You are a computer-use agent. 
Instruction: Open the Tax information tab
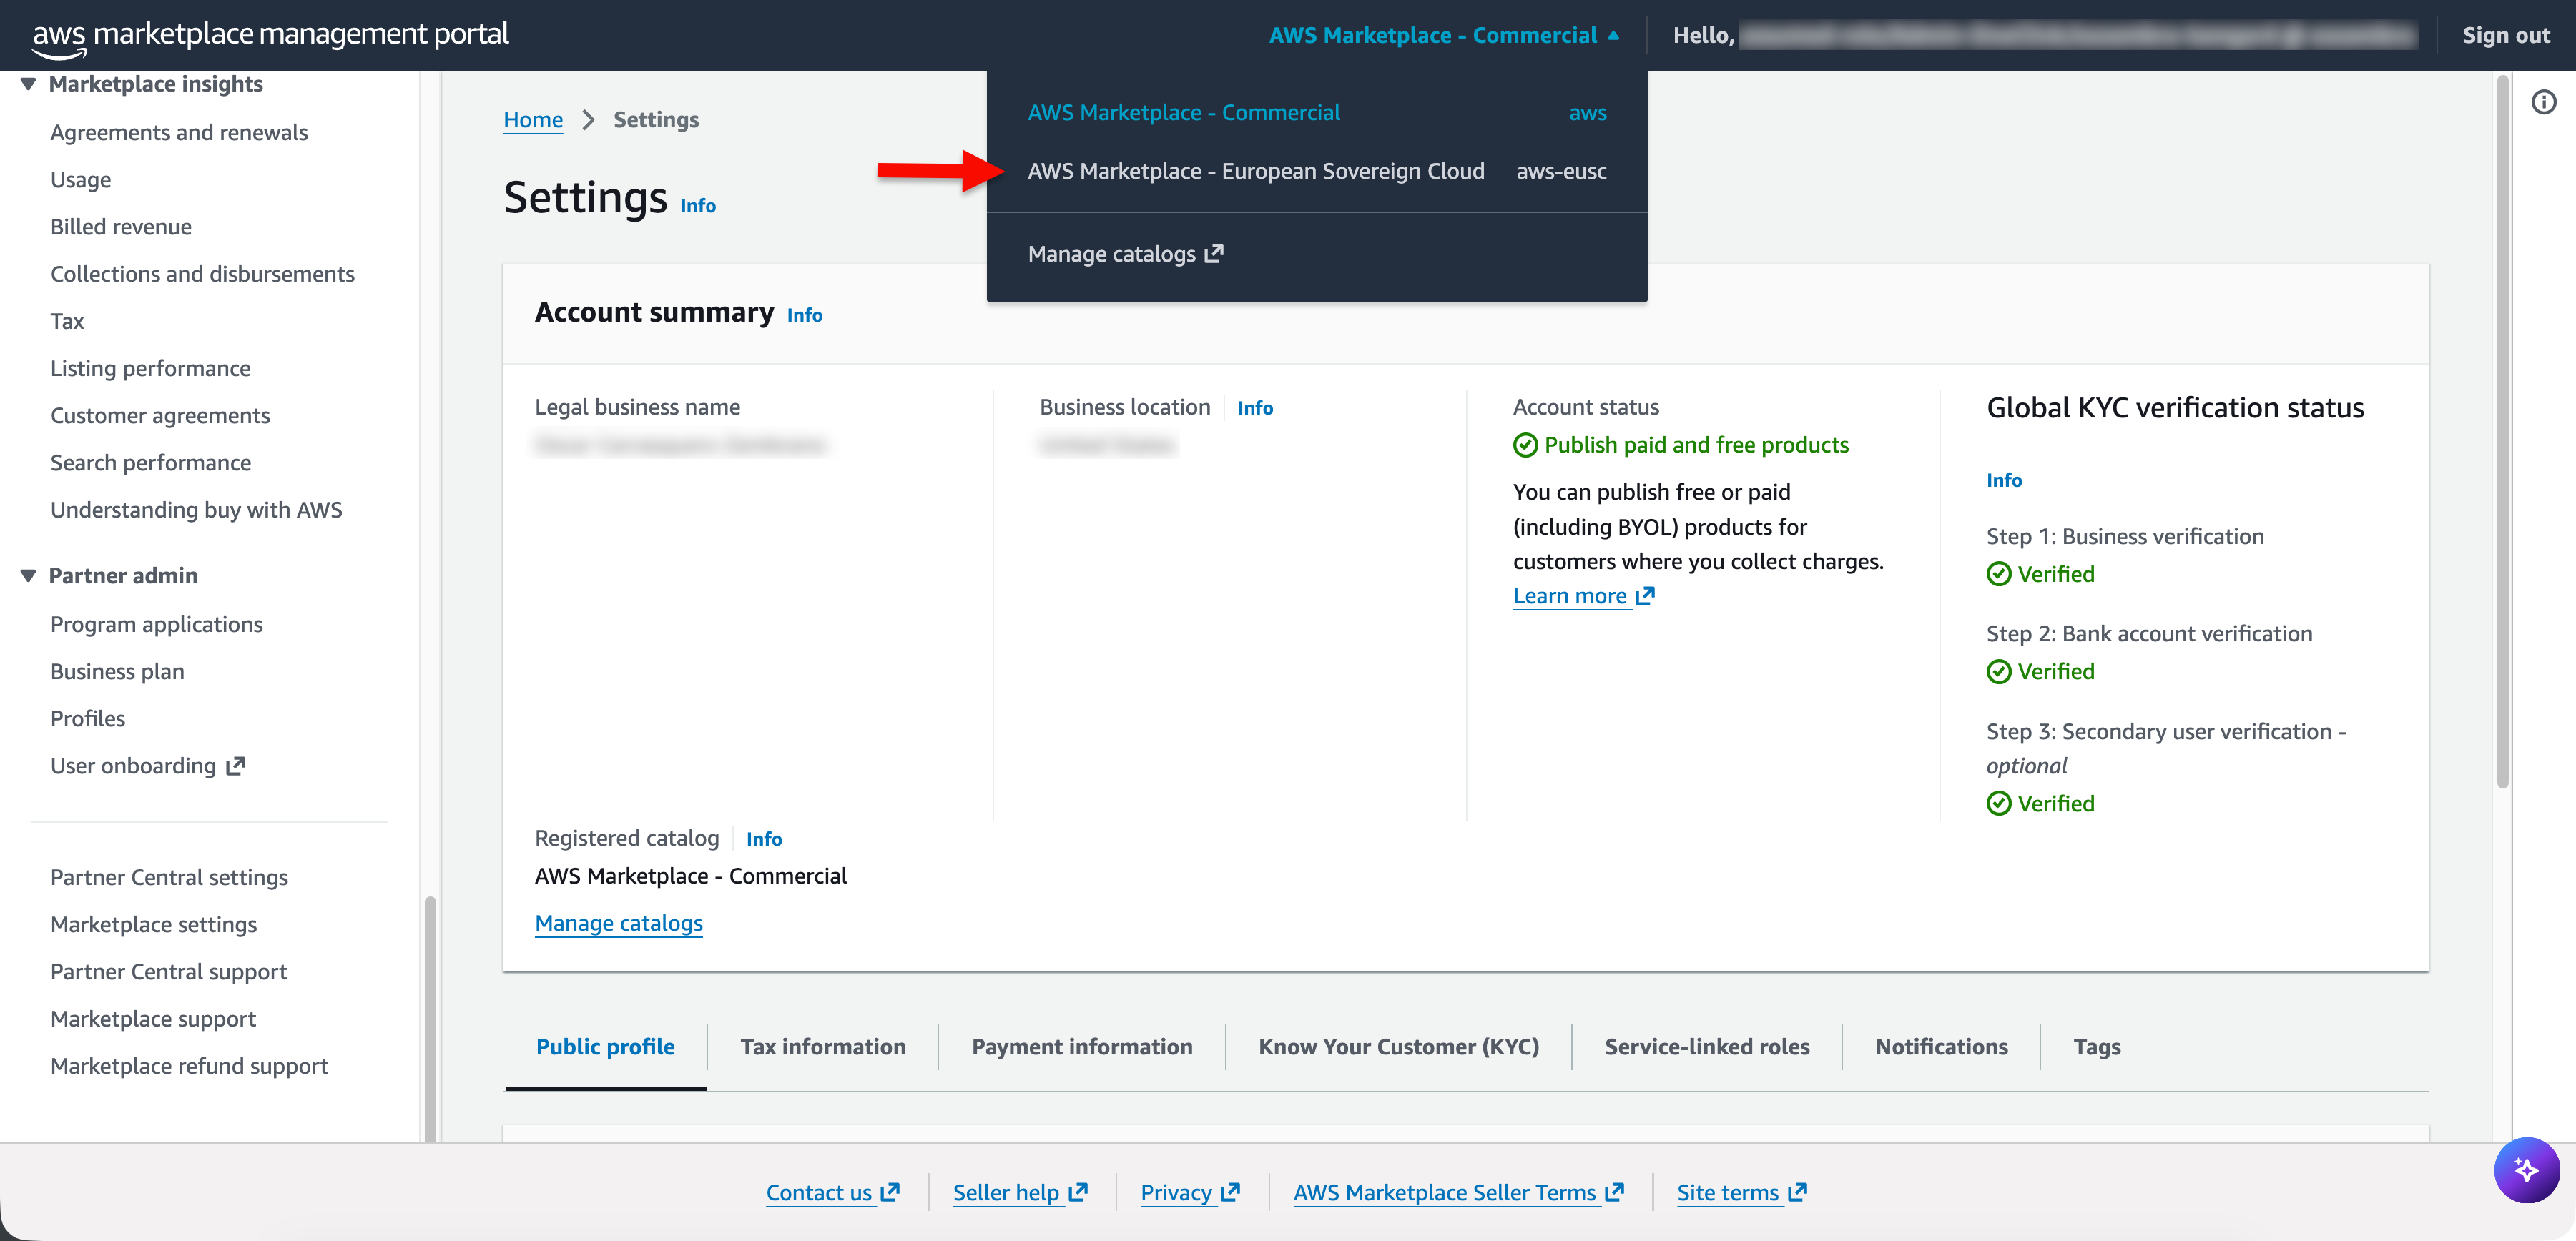[822, 1046]
